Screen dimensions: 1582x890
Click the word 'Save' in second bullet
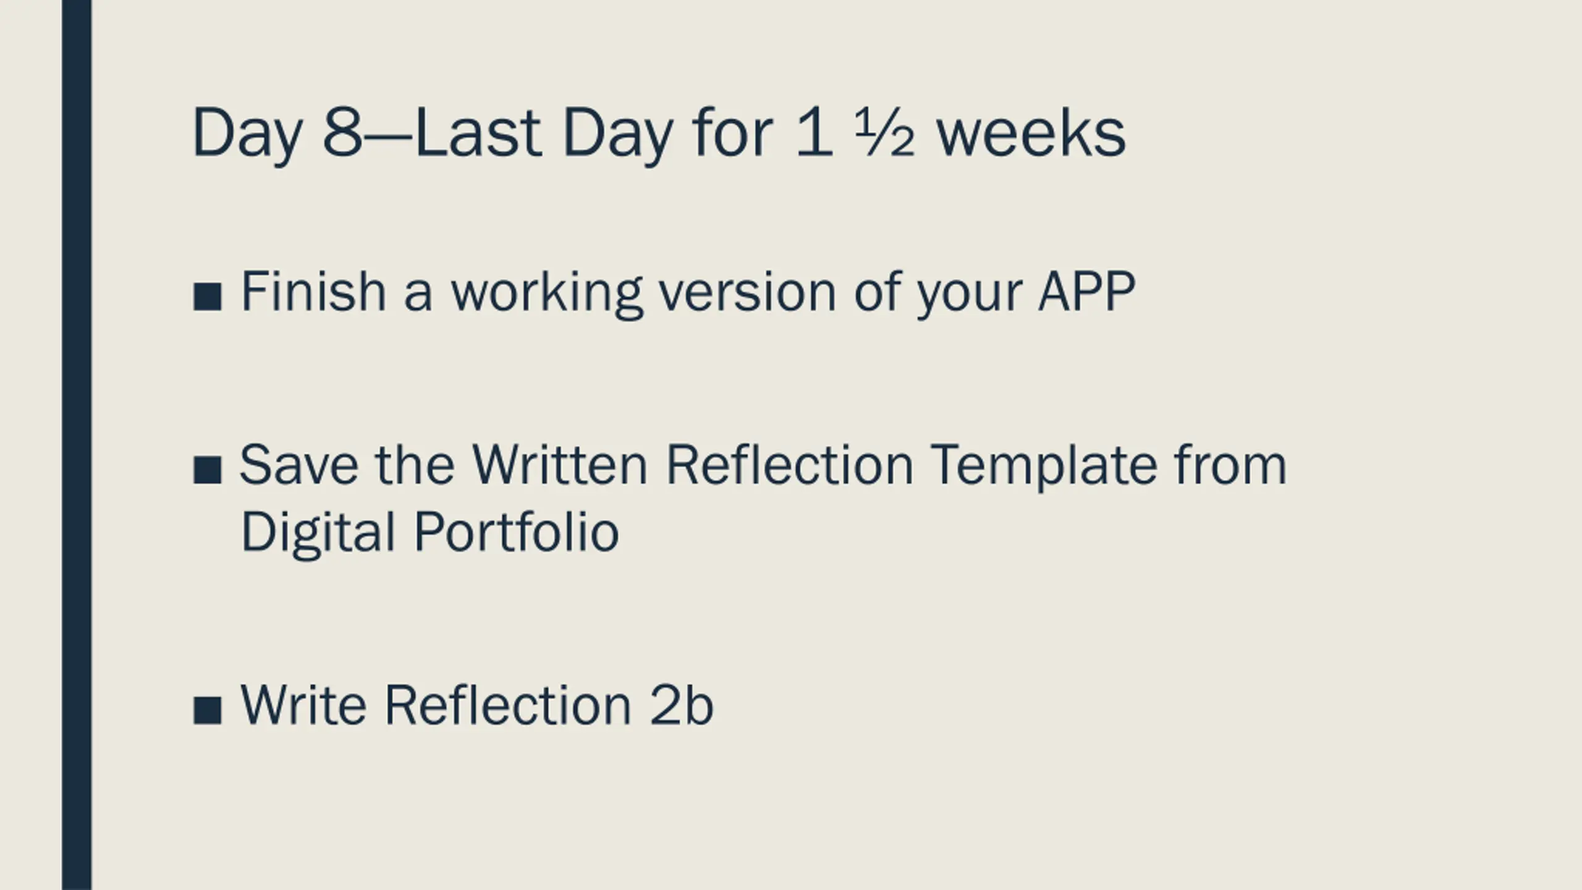(x=298, y=465)
